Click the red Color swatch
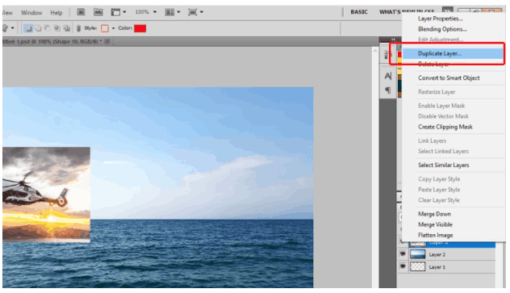This screenshot has width=510, height=293. (x=140, y=28)
